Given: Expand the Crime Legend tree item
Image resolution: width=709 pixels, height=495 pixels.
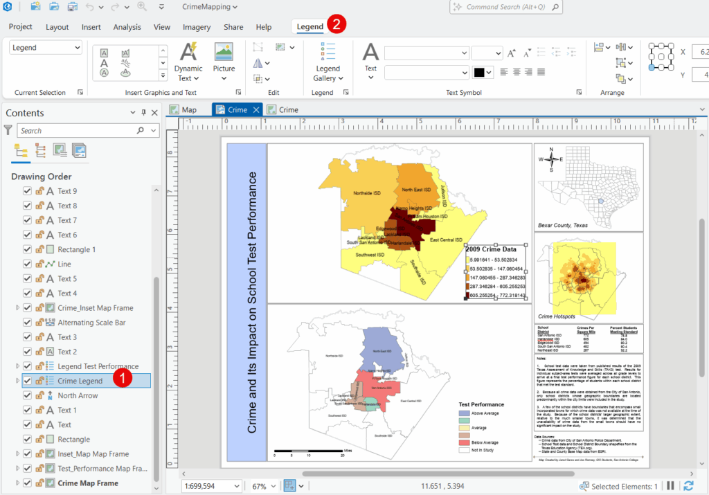Looking at the screenshot, I should [18, 381].
